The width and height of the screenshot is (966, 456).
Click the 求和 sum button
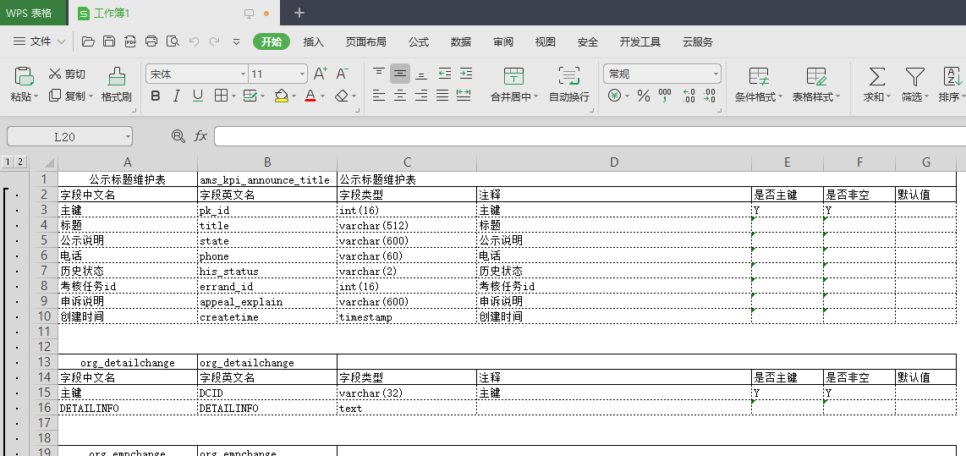876,85
